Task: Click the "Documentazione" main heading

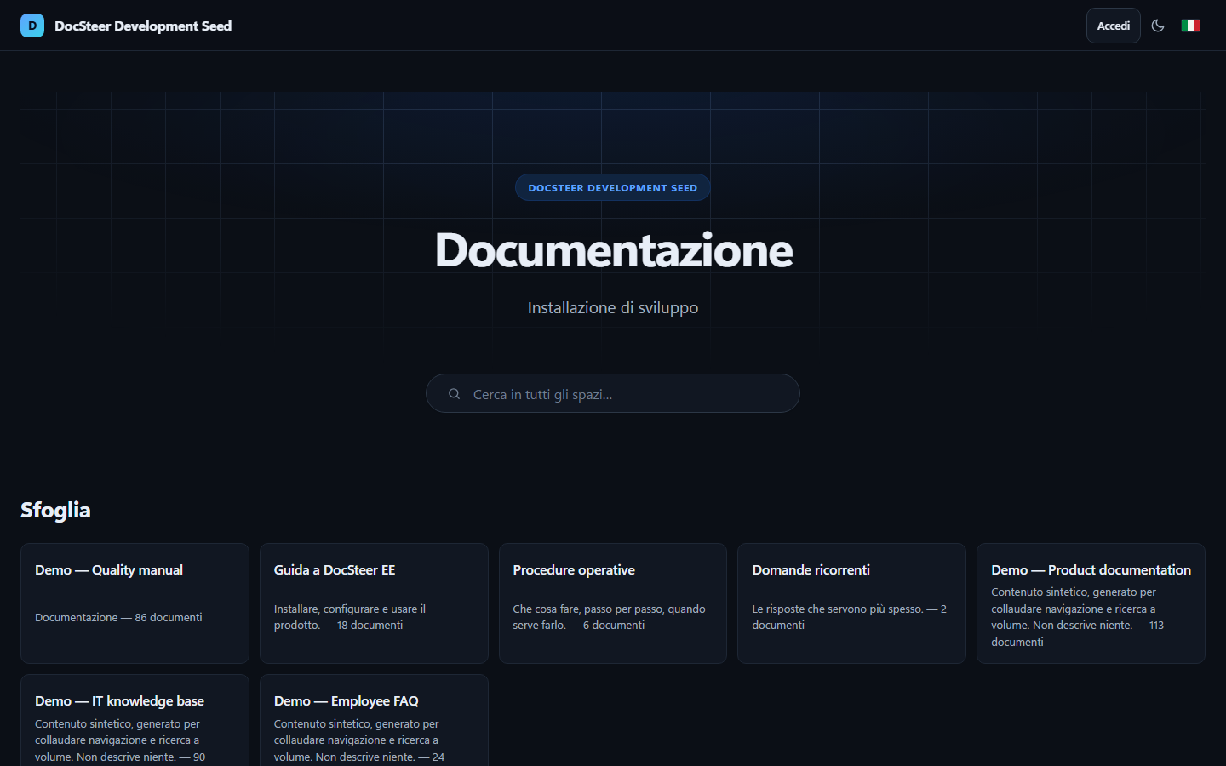Action: point(614,250)
